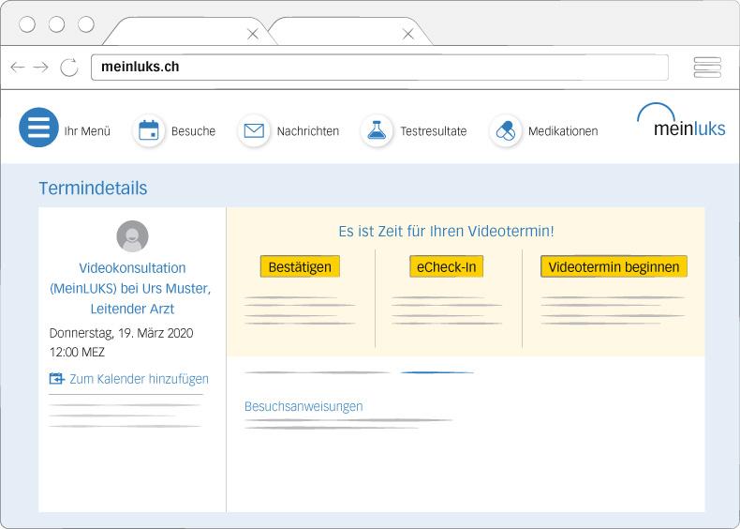
Task: Click the meinluks logo
Action: 682,121
